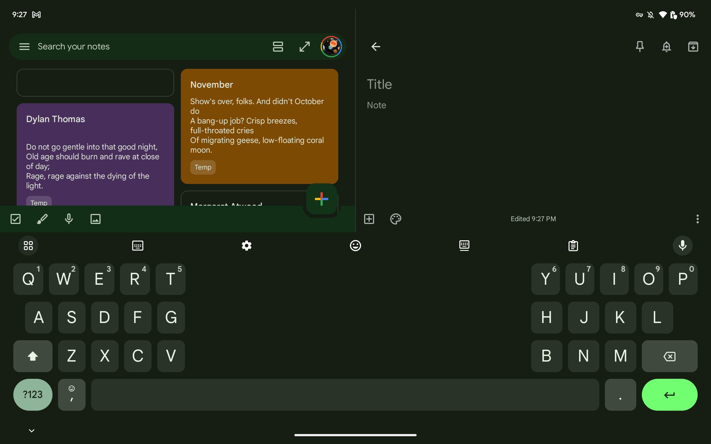Open the hamburger navigation menu
Screen dimensions: 711x444
pos(24,46)
